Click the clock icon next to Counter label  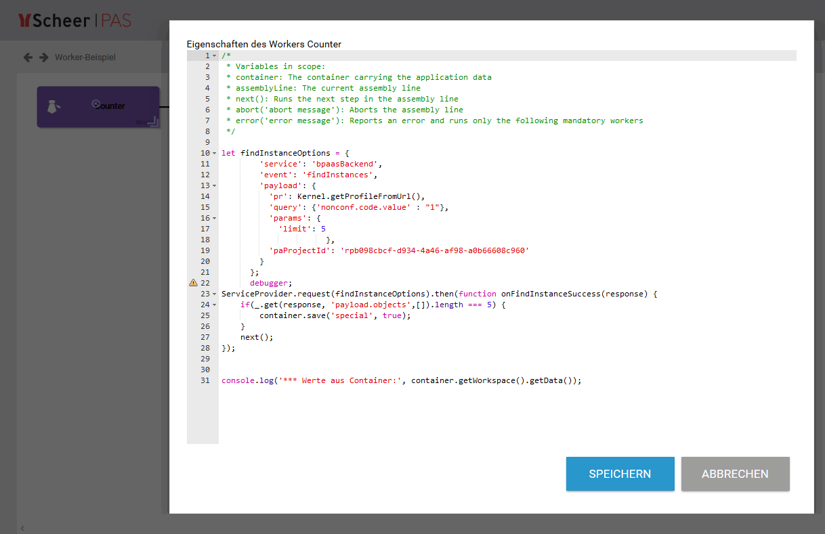coord(94,106)
